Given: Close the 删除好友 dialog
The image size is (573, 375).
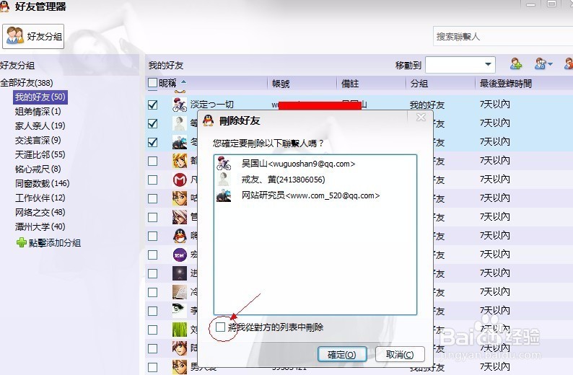Looking at the screenshot, I should pos(421,117).
